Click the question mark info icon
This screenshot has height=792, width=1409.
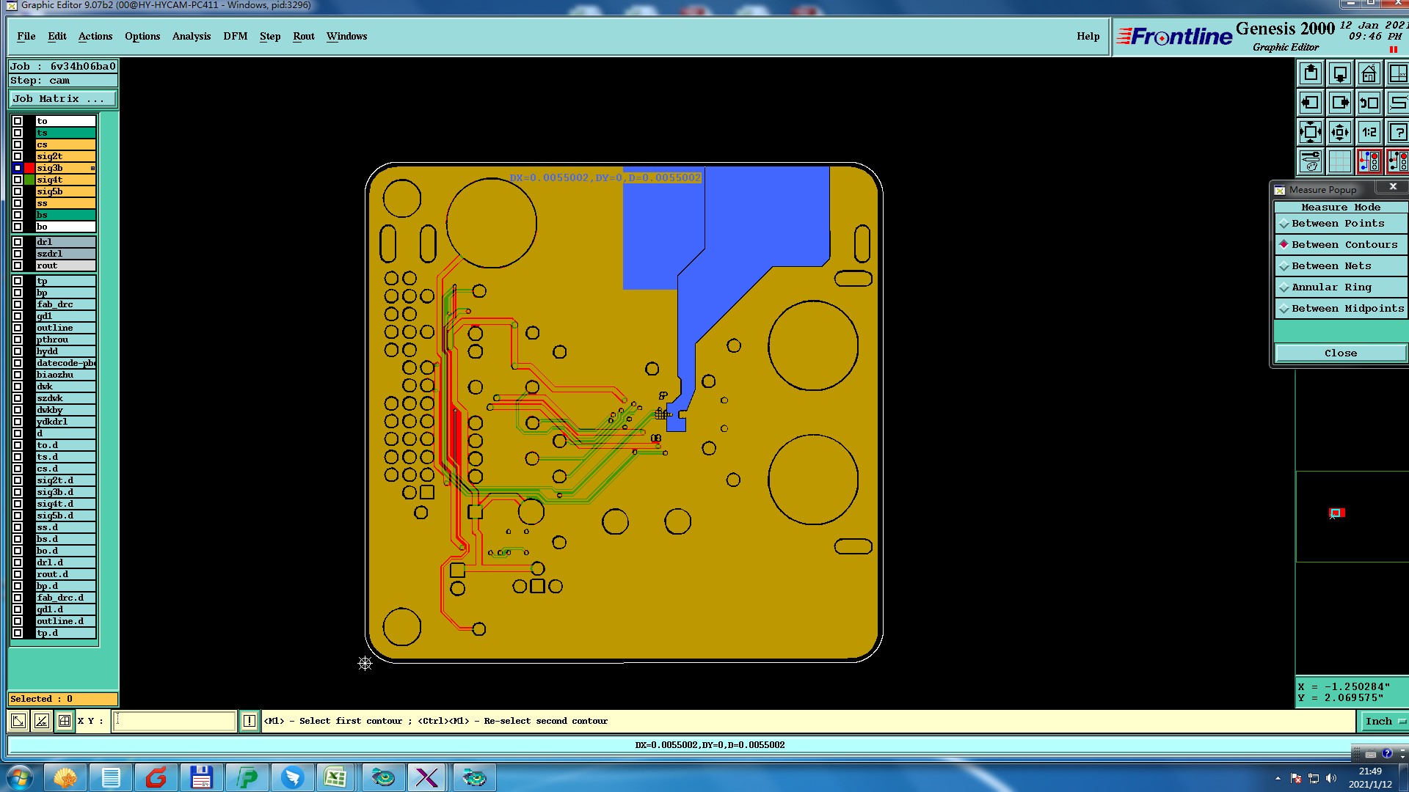[1398, 132]
